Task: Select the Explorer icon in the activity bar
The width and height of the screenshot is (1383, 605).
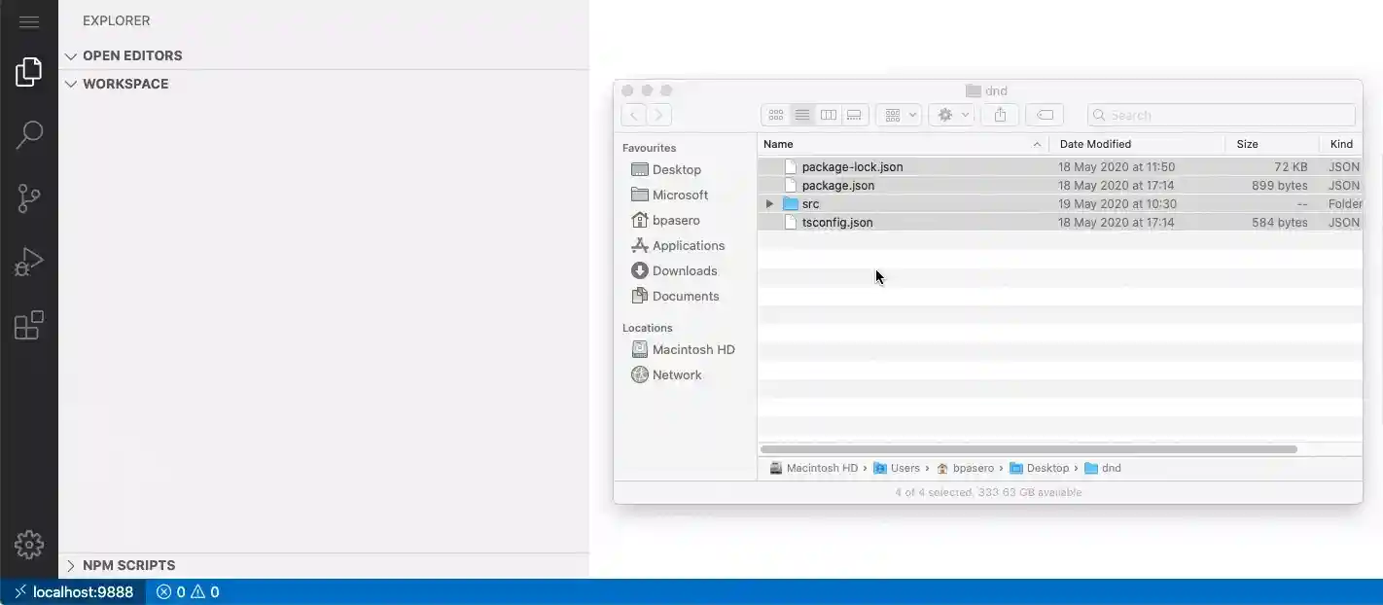Action: pyautogui.click(x=29, y=70)
